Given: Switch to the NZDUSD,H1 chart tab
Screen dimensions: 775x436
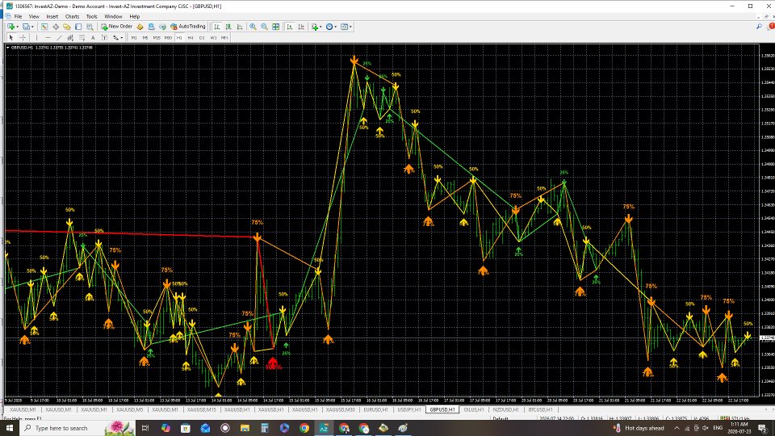Looking at the screenshot, I should (505, 409).
